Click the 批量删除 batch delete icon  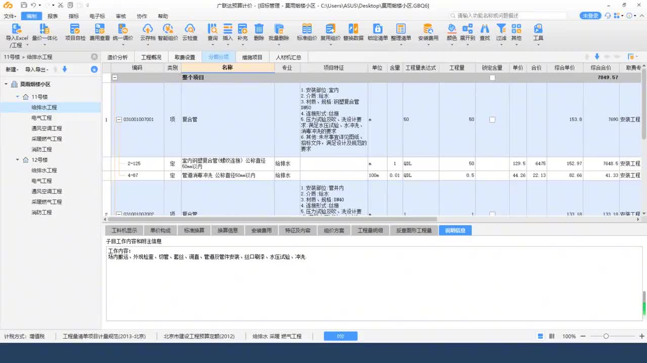click(x=279, y=29)
